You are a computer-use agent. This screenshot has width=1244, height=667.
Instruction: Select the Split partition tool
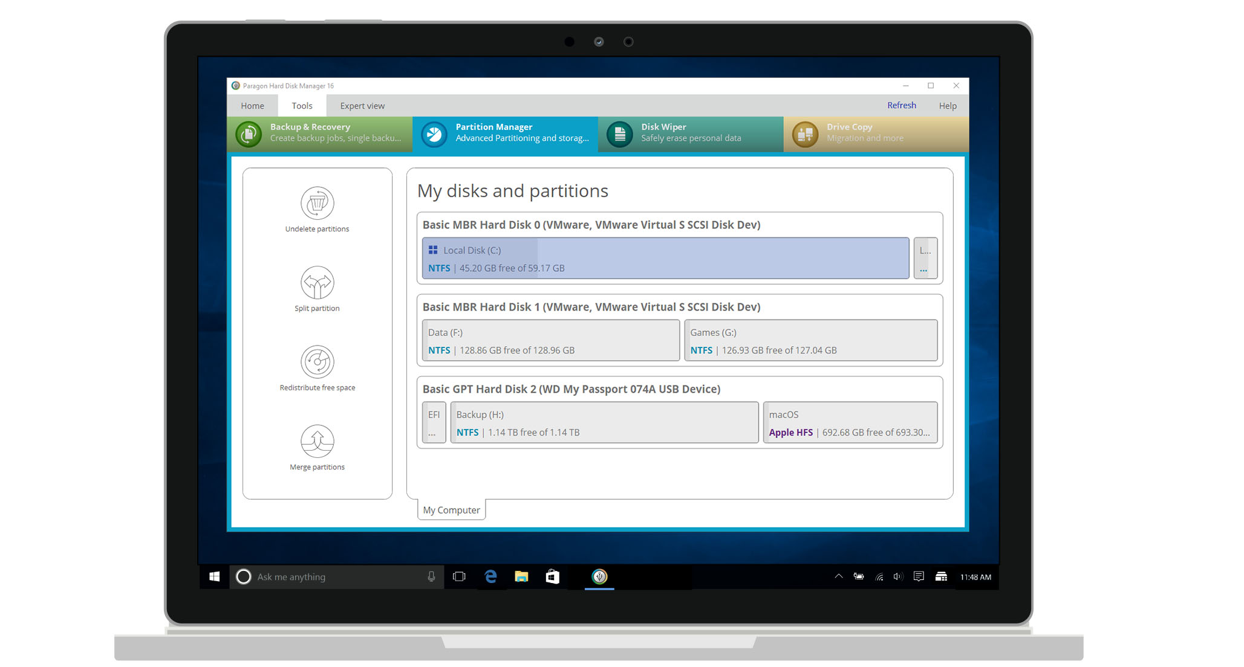[x=317, y=283]
